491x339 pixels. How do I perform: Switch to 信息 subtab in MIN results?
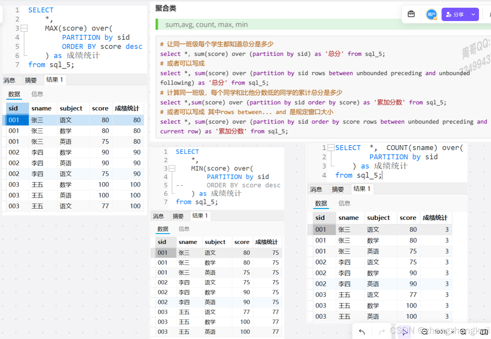[x=184, y=229]
